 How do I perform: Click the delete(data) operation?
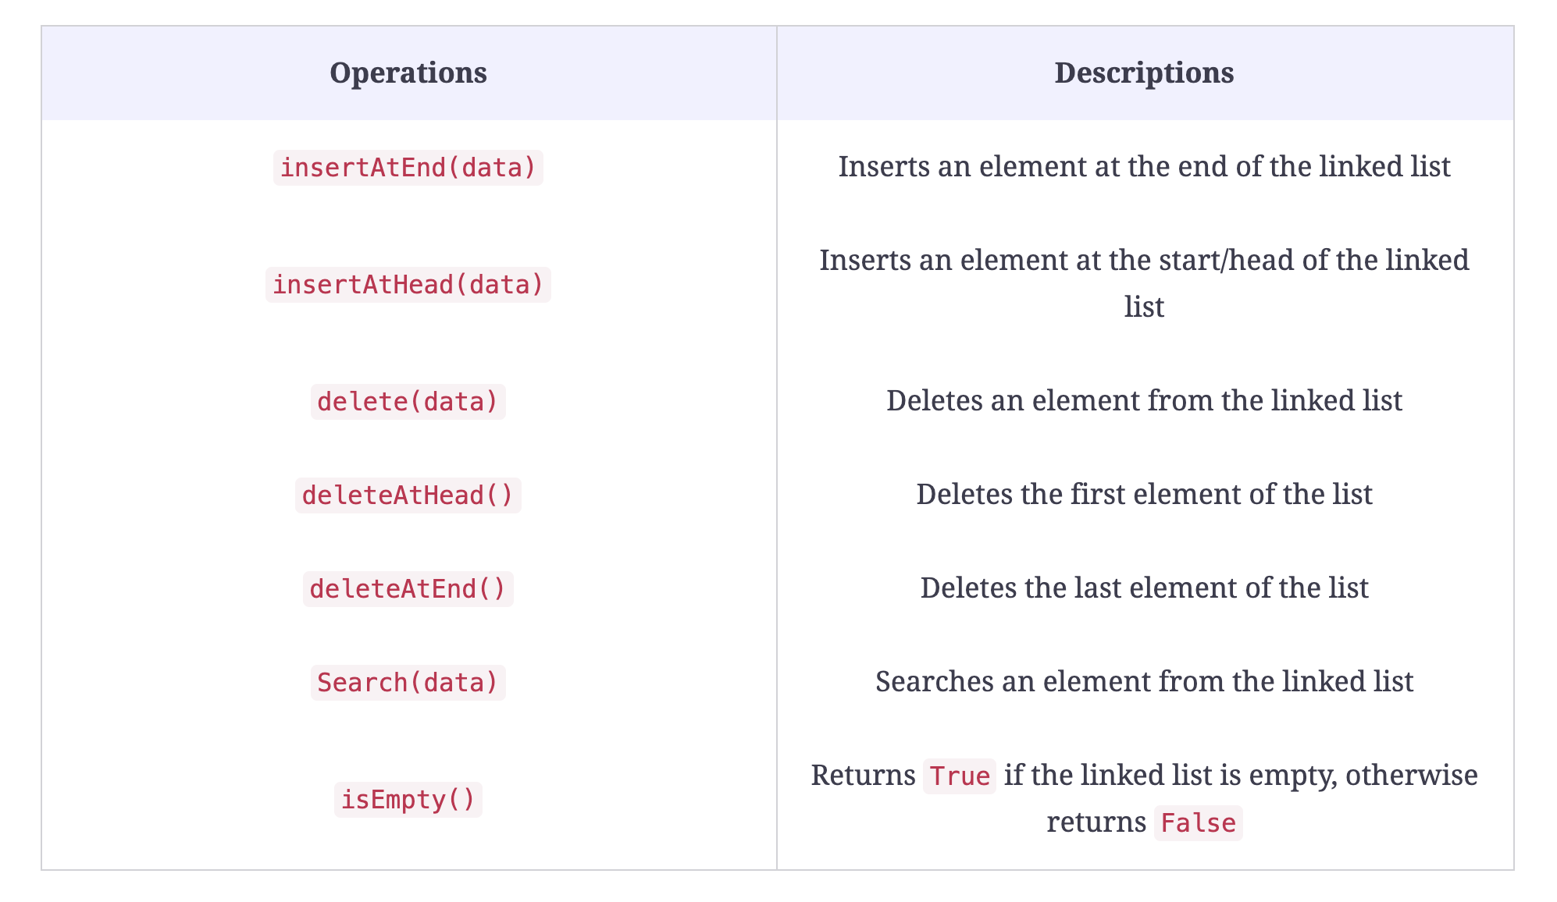pyautogui.click(x=408, y=402)
